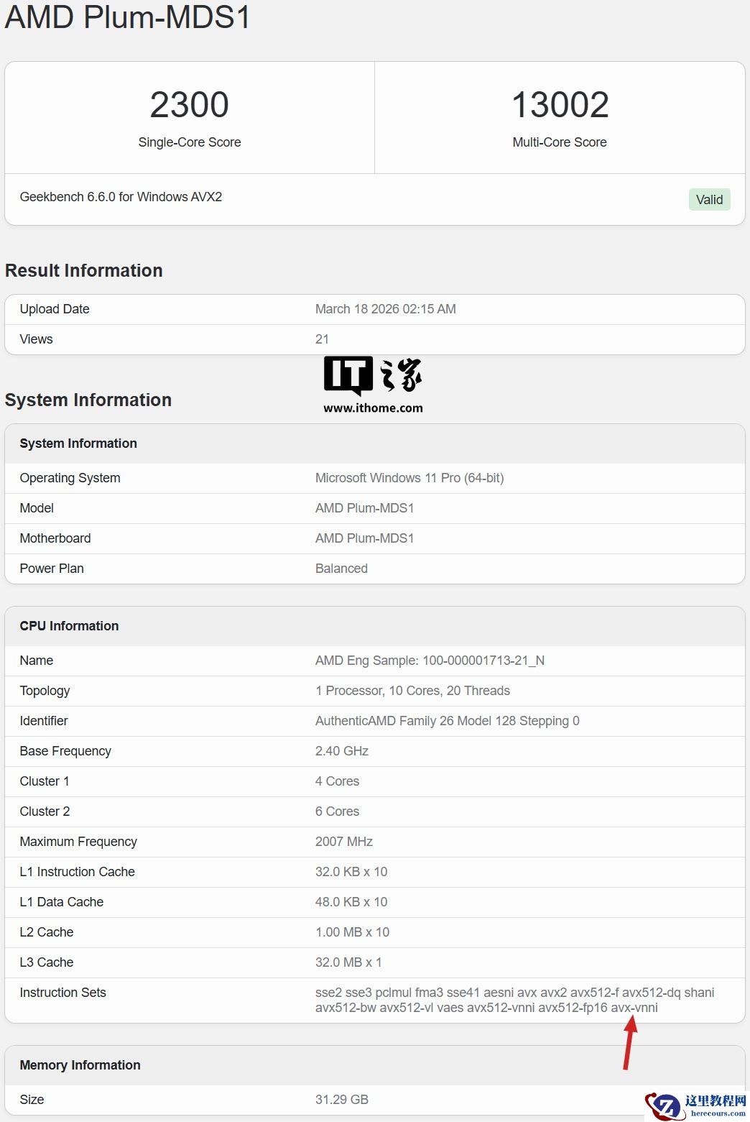The width and height of the screenshot is (750, 1122).
Task: Select the single-core score 2300
Action: 189,105
